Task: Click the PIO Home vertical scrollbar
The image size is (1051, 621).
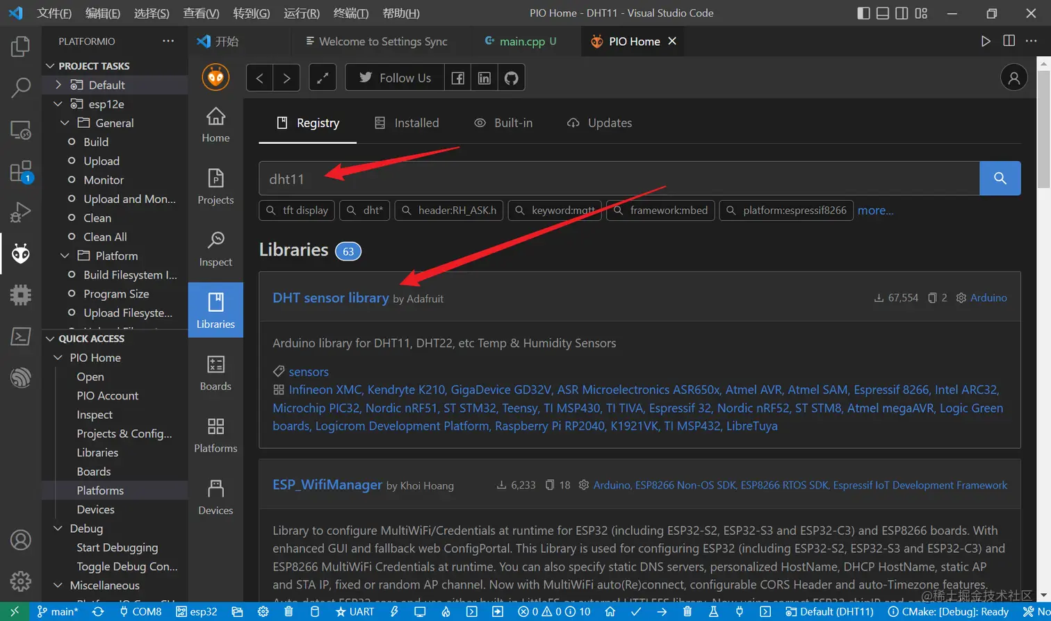Action: click(x=1043, y=129)
